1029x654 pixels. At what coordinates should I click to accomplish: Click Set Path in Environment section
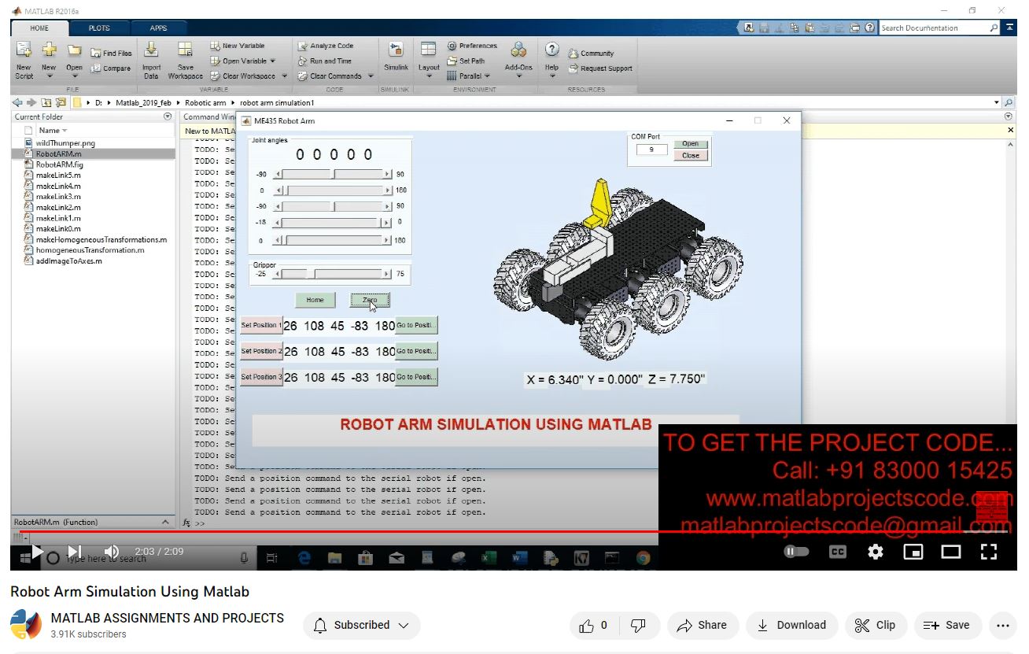click(466, 61)
